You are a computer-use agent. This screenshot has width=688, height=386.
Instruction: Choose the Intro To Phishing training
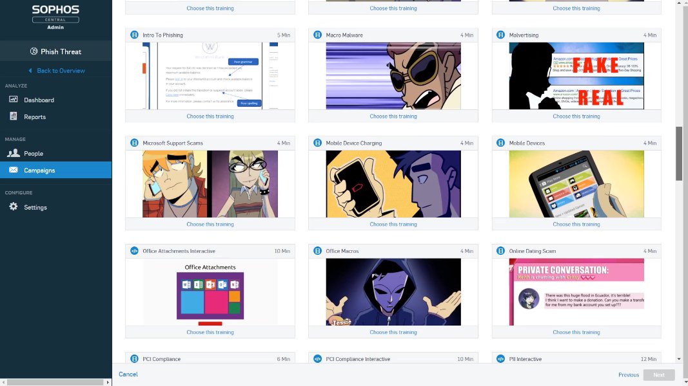click(x=210, y=116)
